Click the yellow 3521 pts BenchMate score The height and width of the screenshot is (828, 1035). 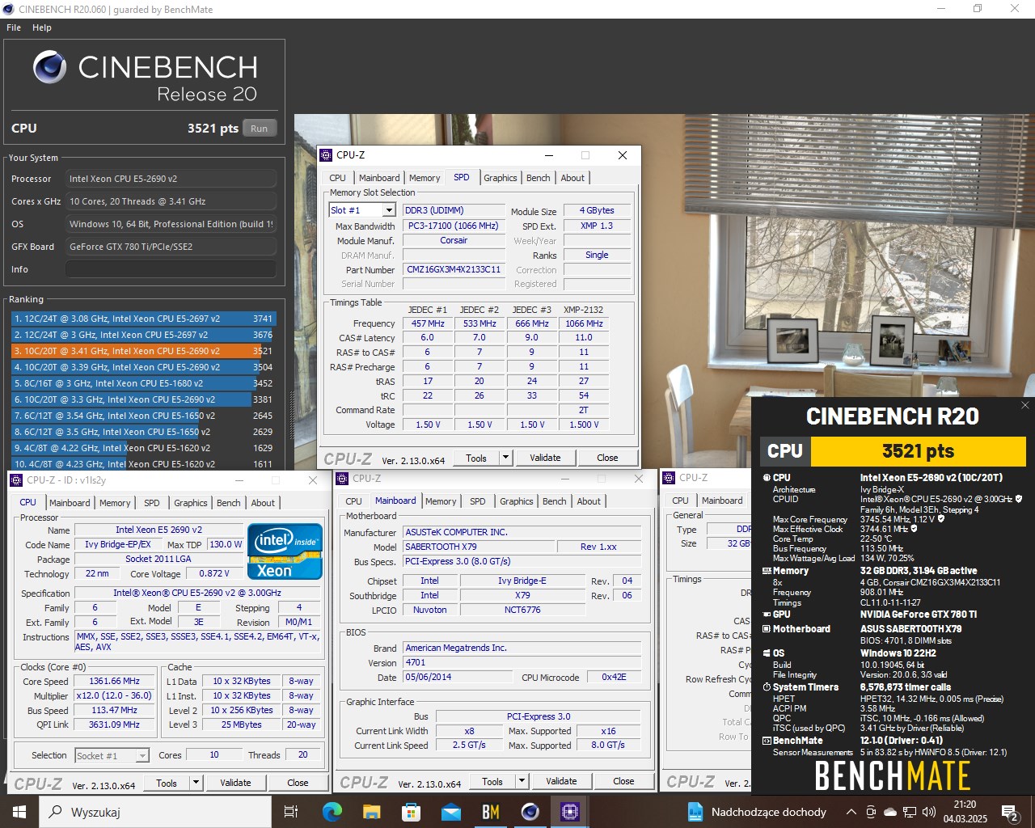tap(918, 451)
